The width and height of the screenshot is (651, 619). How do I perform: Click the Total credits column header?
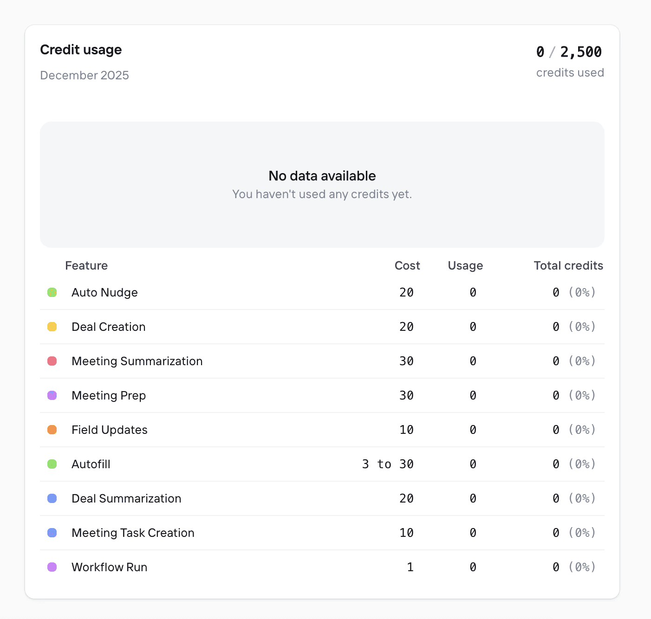point(568,265)
